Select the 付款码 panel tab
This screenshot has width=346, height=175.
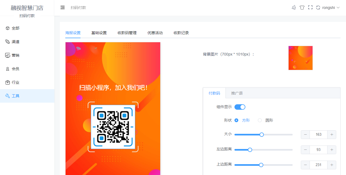click(x=214, y=93)
